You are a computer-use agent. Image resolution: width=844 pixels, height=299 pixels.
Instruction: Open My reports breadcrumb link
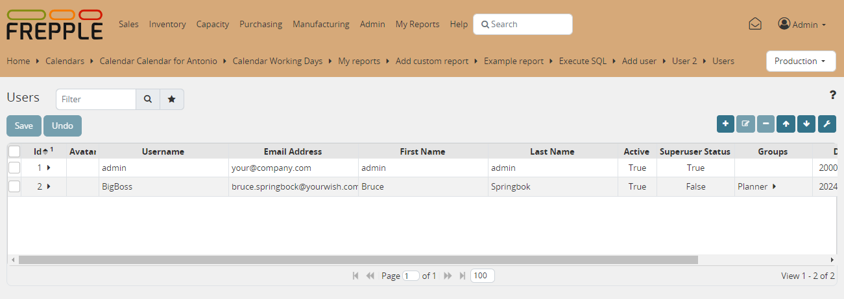pyautogui.click(x=359, y=61)
